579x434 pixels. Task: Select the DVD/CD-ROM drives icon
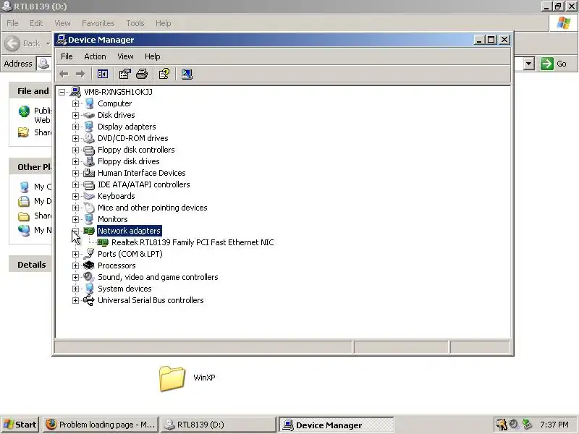(89, 138)
